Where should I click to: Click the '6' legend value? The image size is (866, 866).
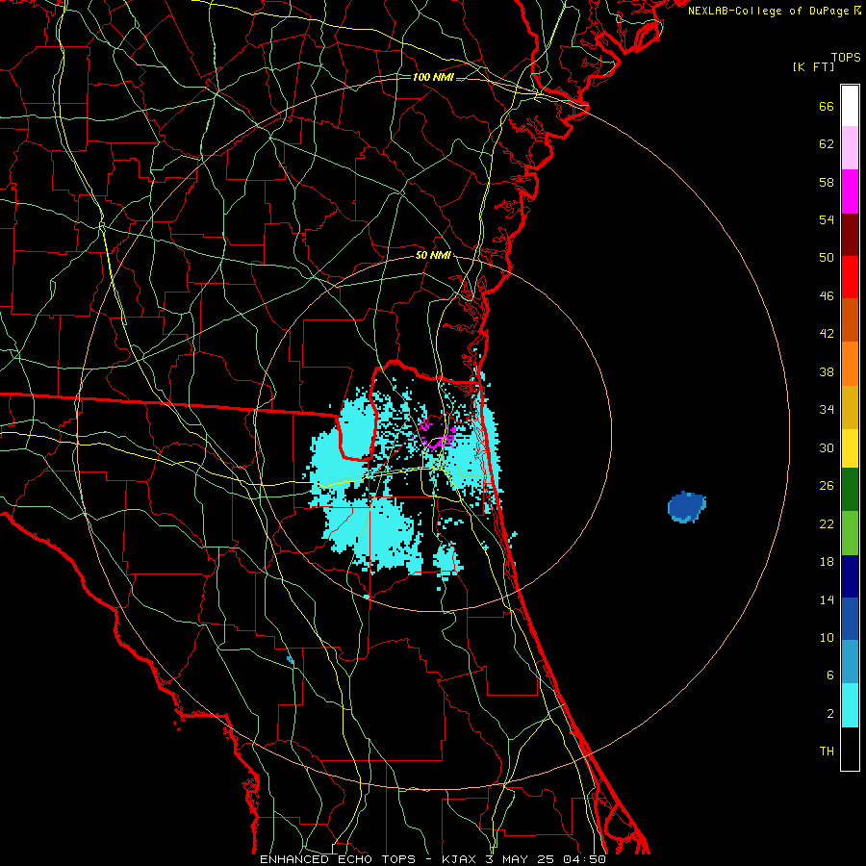pyautogui.click(x=830, y=675)
